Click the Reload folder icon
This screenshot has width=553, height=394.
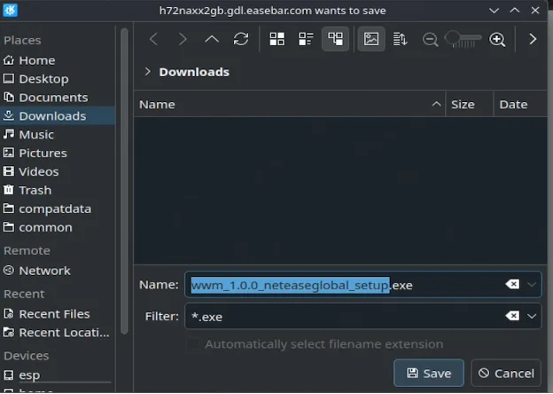240,39
